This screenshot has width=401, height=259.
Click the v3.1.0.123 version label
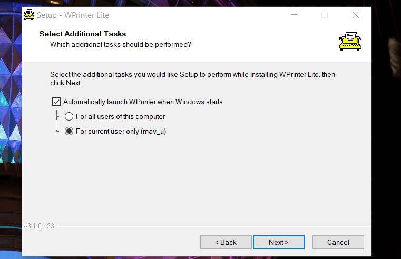tap(39, 226)
